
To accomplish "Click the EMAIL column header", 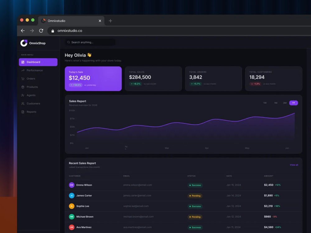I will coord(127,176).
